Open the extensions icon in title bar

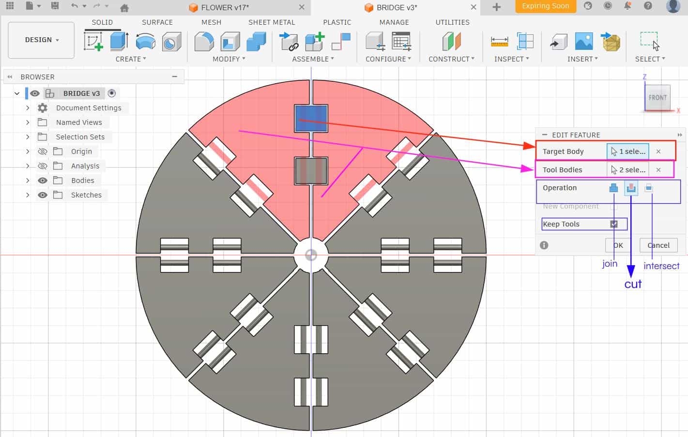[x=588, y=6]
